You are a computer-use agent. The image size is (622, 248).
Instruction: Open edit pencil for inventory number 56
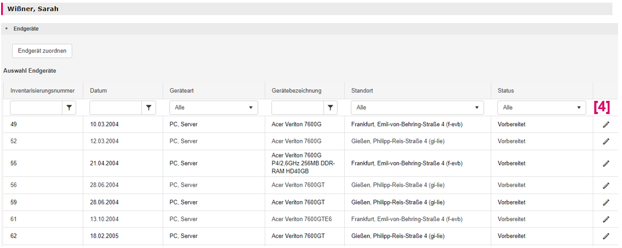606,185
